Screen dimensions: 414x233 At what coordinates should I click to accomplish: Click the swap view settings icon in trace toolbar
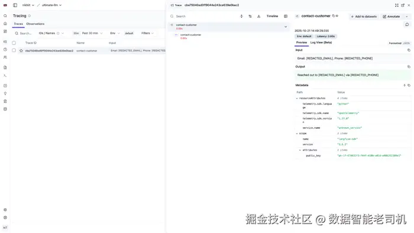point(250,16)
